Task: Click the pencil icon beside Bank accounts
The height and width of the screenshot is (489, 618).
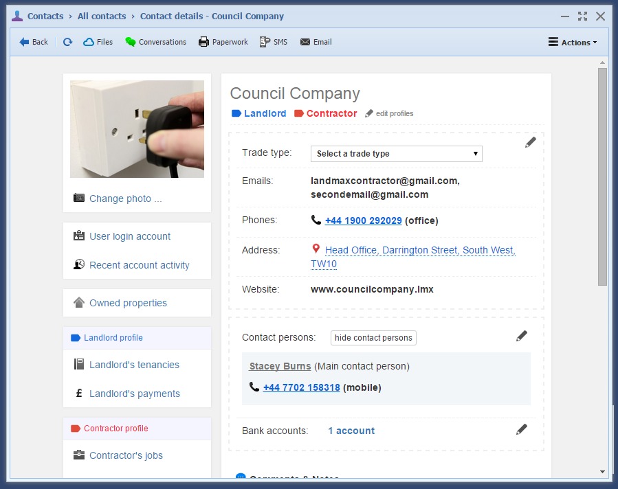Action: pyautogui.click(x=522, y=429)
